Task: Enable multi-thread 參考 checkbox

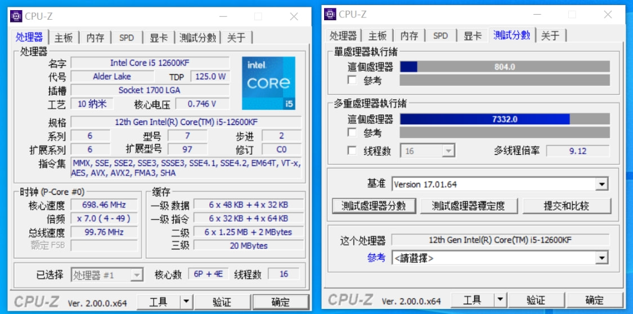Action: (352, 132)
